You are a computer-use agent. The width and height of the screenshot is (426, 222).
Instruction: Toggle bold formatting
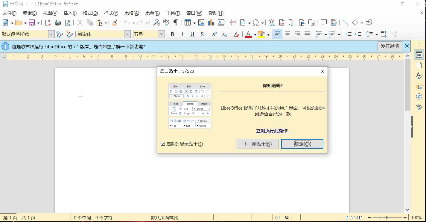click(172, 34)
